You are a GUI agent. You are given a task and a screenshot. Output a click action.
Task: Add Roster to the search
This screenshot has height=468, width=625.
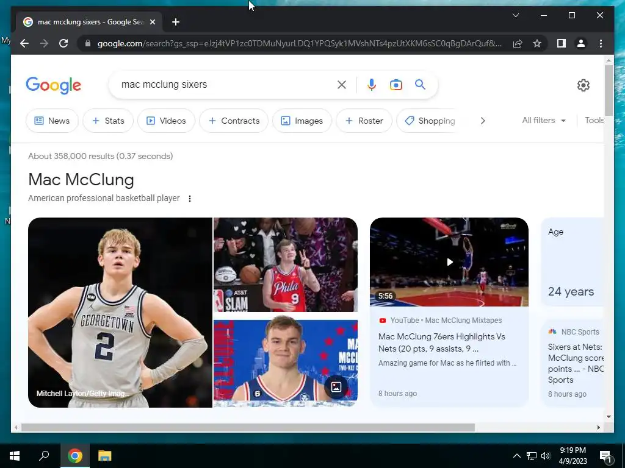point(364,121)
